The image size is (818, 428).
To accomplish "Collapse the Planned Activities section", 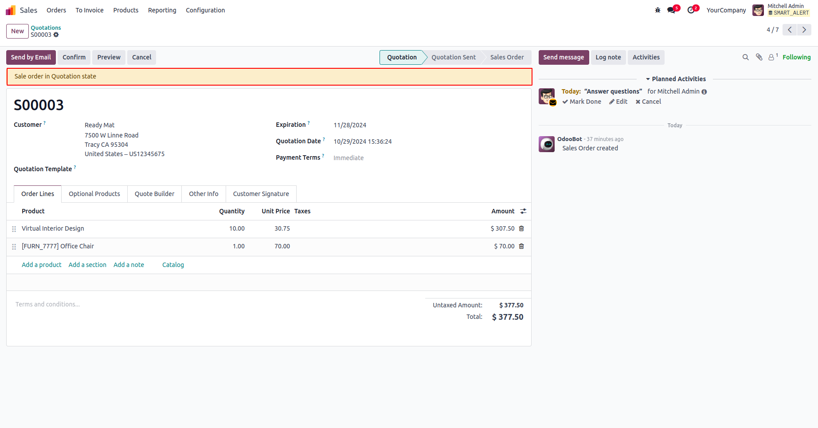I will click(676, 79).
